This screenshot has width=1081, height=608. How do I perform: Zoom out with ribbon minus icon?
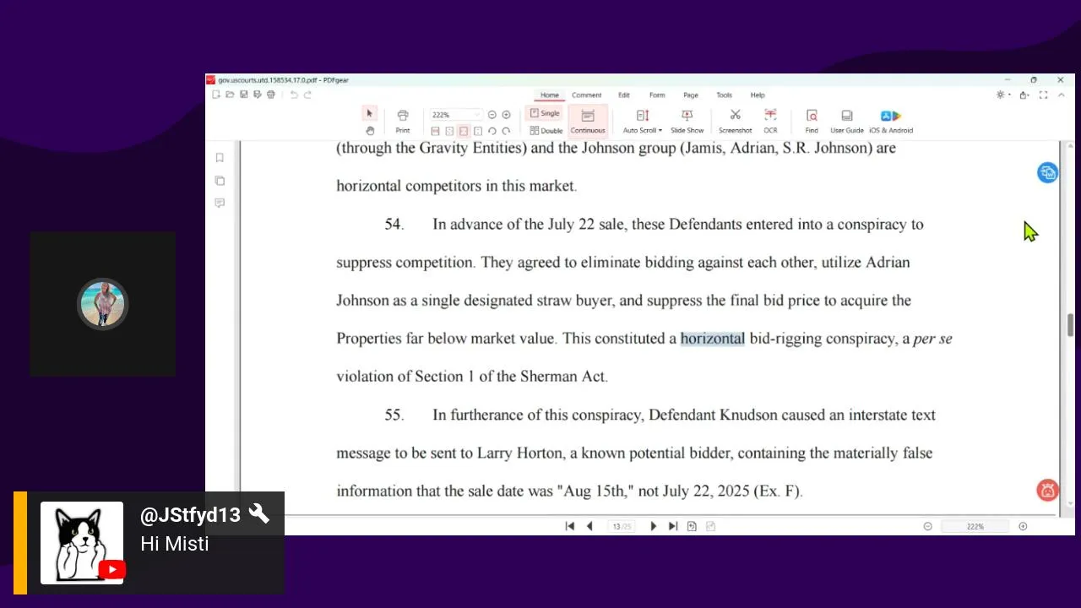pos(492,115)
